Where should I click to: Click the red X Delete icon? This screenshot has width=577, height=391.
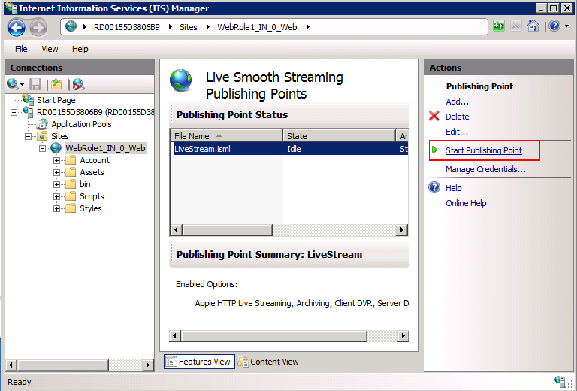434,116
